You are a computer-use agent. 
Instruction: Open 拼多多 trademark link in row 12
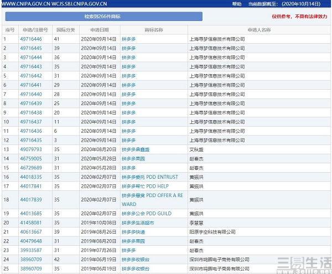pos(128,140)
